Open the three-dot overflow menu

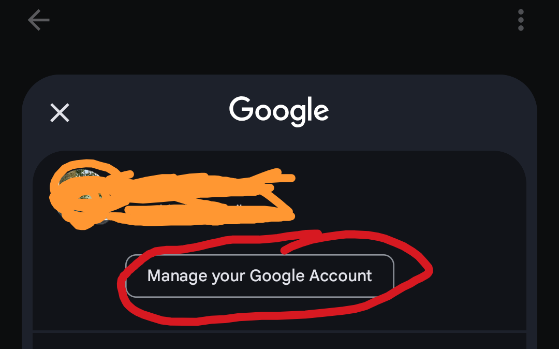pos(521,20)
